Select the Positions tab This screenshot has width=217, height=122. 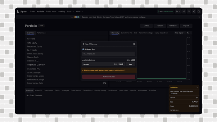(x=29, y=90)
